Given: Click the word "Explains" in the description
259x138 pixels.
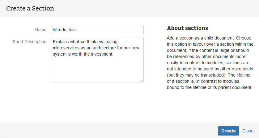Looking at the screenshot, I should click(61, 42).
